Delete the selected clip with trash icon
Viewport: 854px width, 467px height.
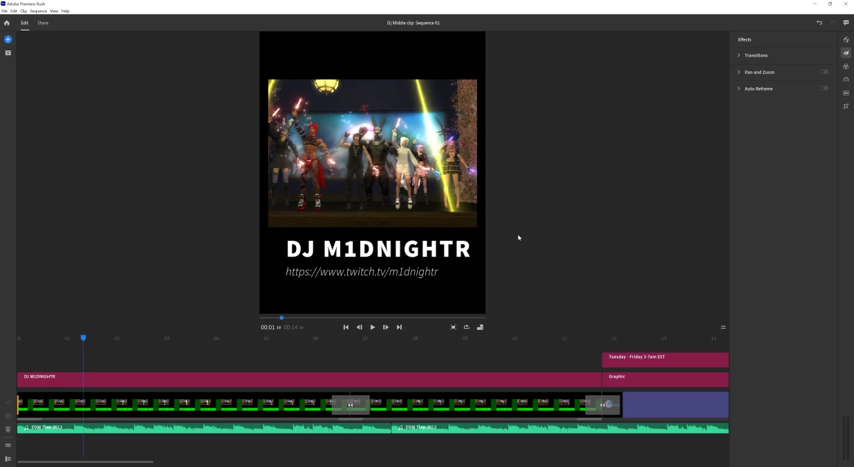8,429
